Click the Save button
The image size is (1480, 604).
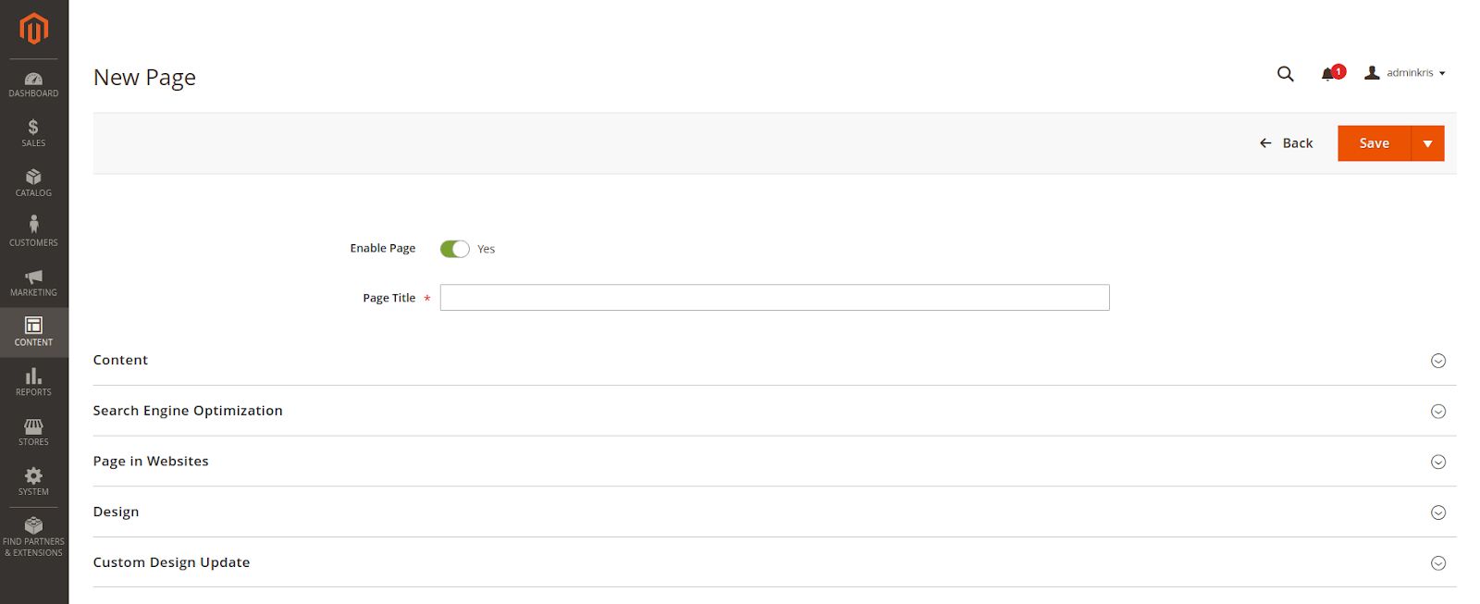pyautogui.click(x=1373, y=143)
